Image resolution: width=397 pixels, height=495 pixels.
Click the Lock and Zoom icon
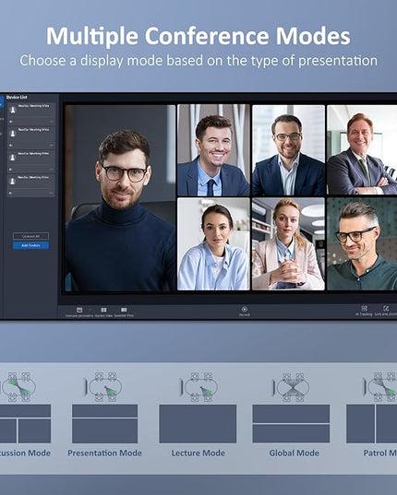coord(386,308)
